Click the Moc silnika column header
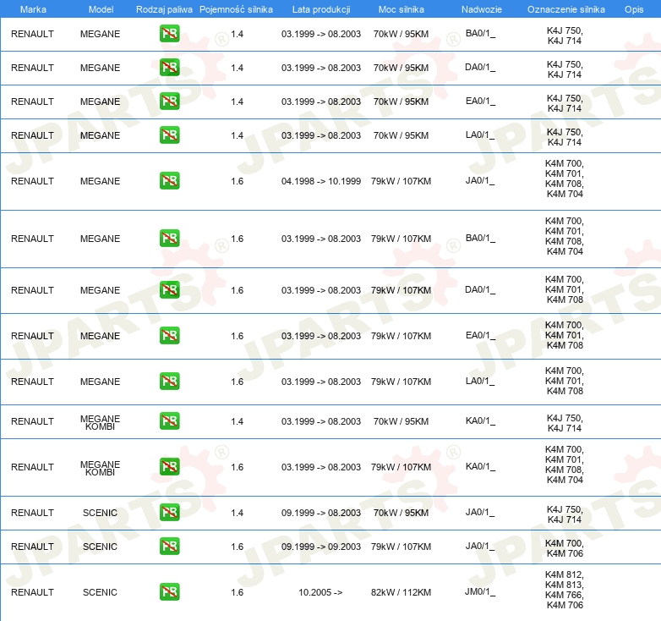The height and width of the screenshot is (621, 661). 402,9
